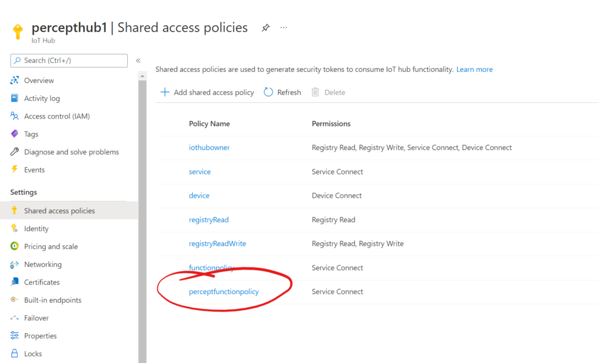Open the ellipsis menu next to pin
Image resolution: width=598 pixels, height=363 pixels.
(x=284, y=27)
